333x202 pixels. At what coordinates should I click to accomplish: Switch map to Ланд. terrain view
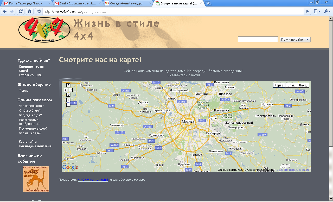303,85
